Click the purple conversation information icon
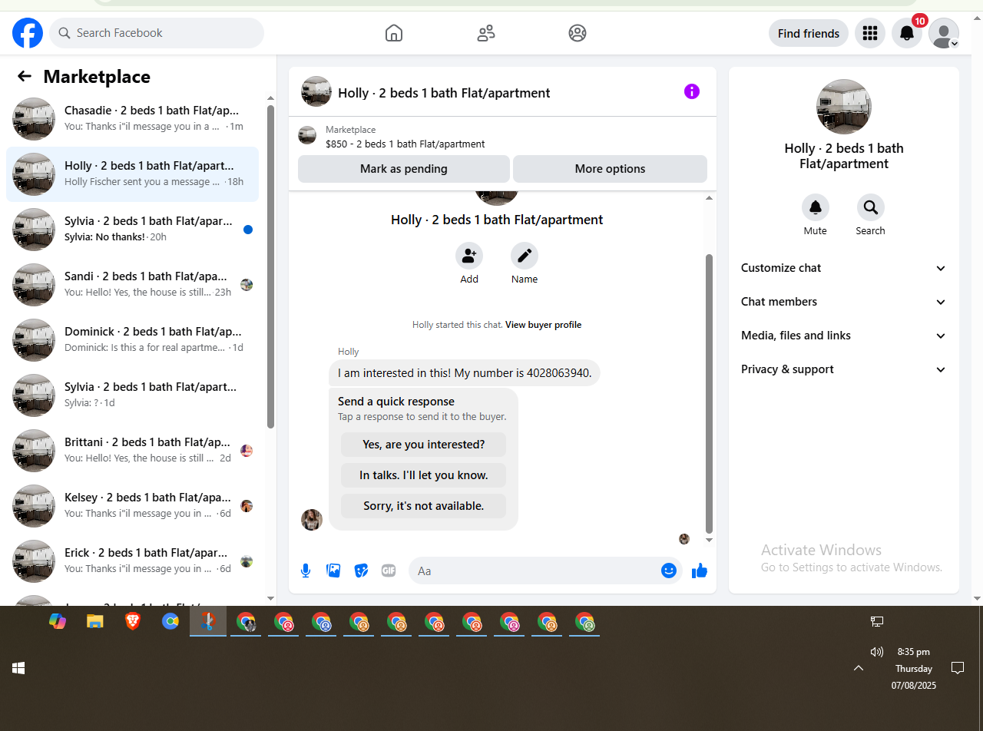The width and height of the screenshot is (983, 731). point(692,92)
